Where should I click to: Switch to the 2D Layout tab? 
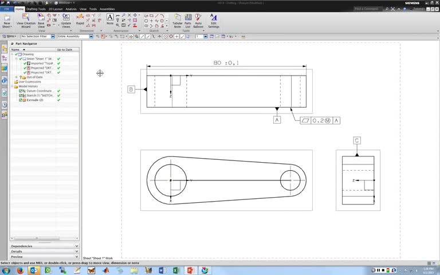(56, 9)
